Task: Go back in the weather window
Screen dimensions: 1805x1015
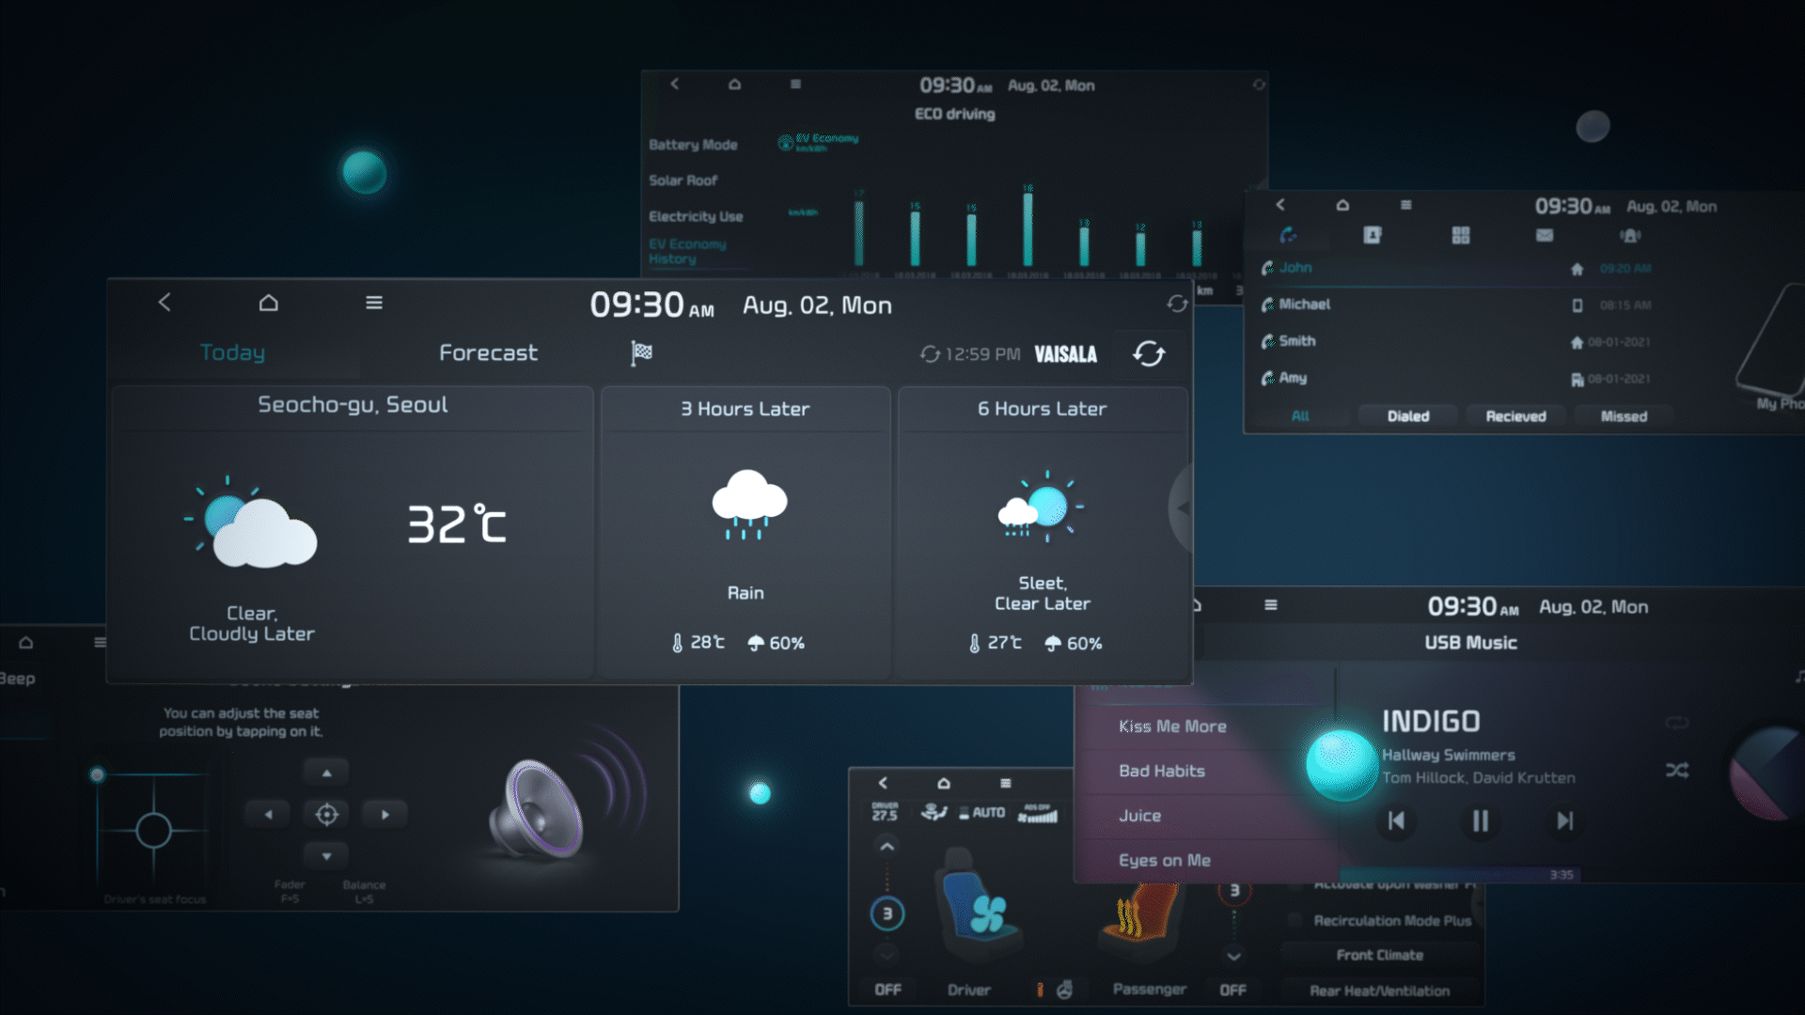Action: tap(165, 303)
